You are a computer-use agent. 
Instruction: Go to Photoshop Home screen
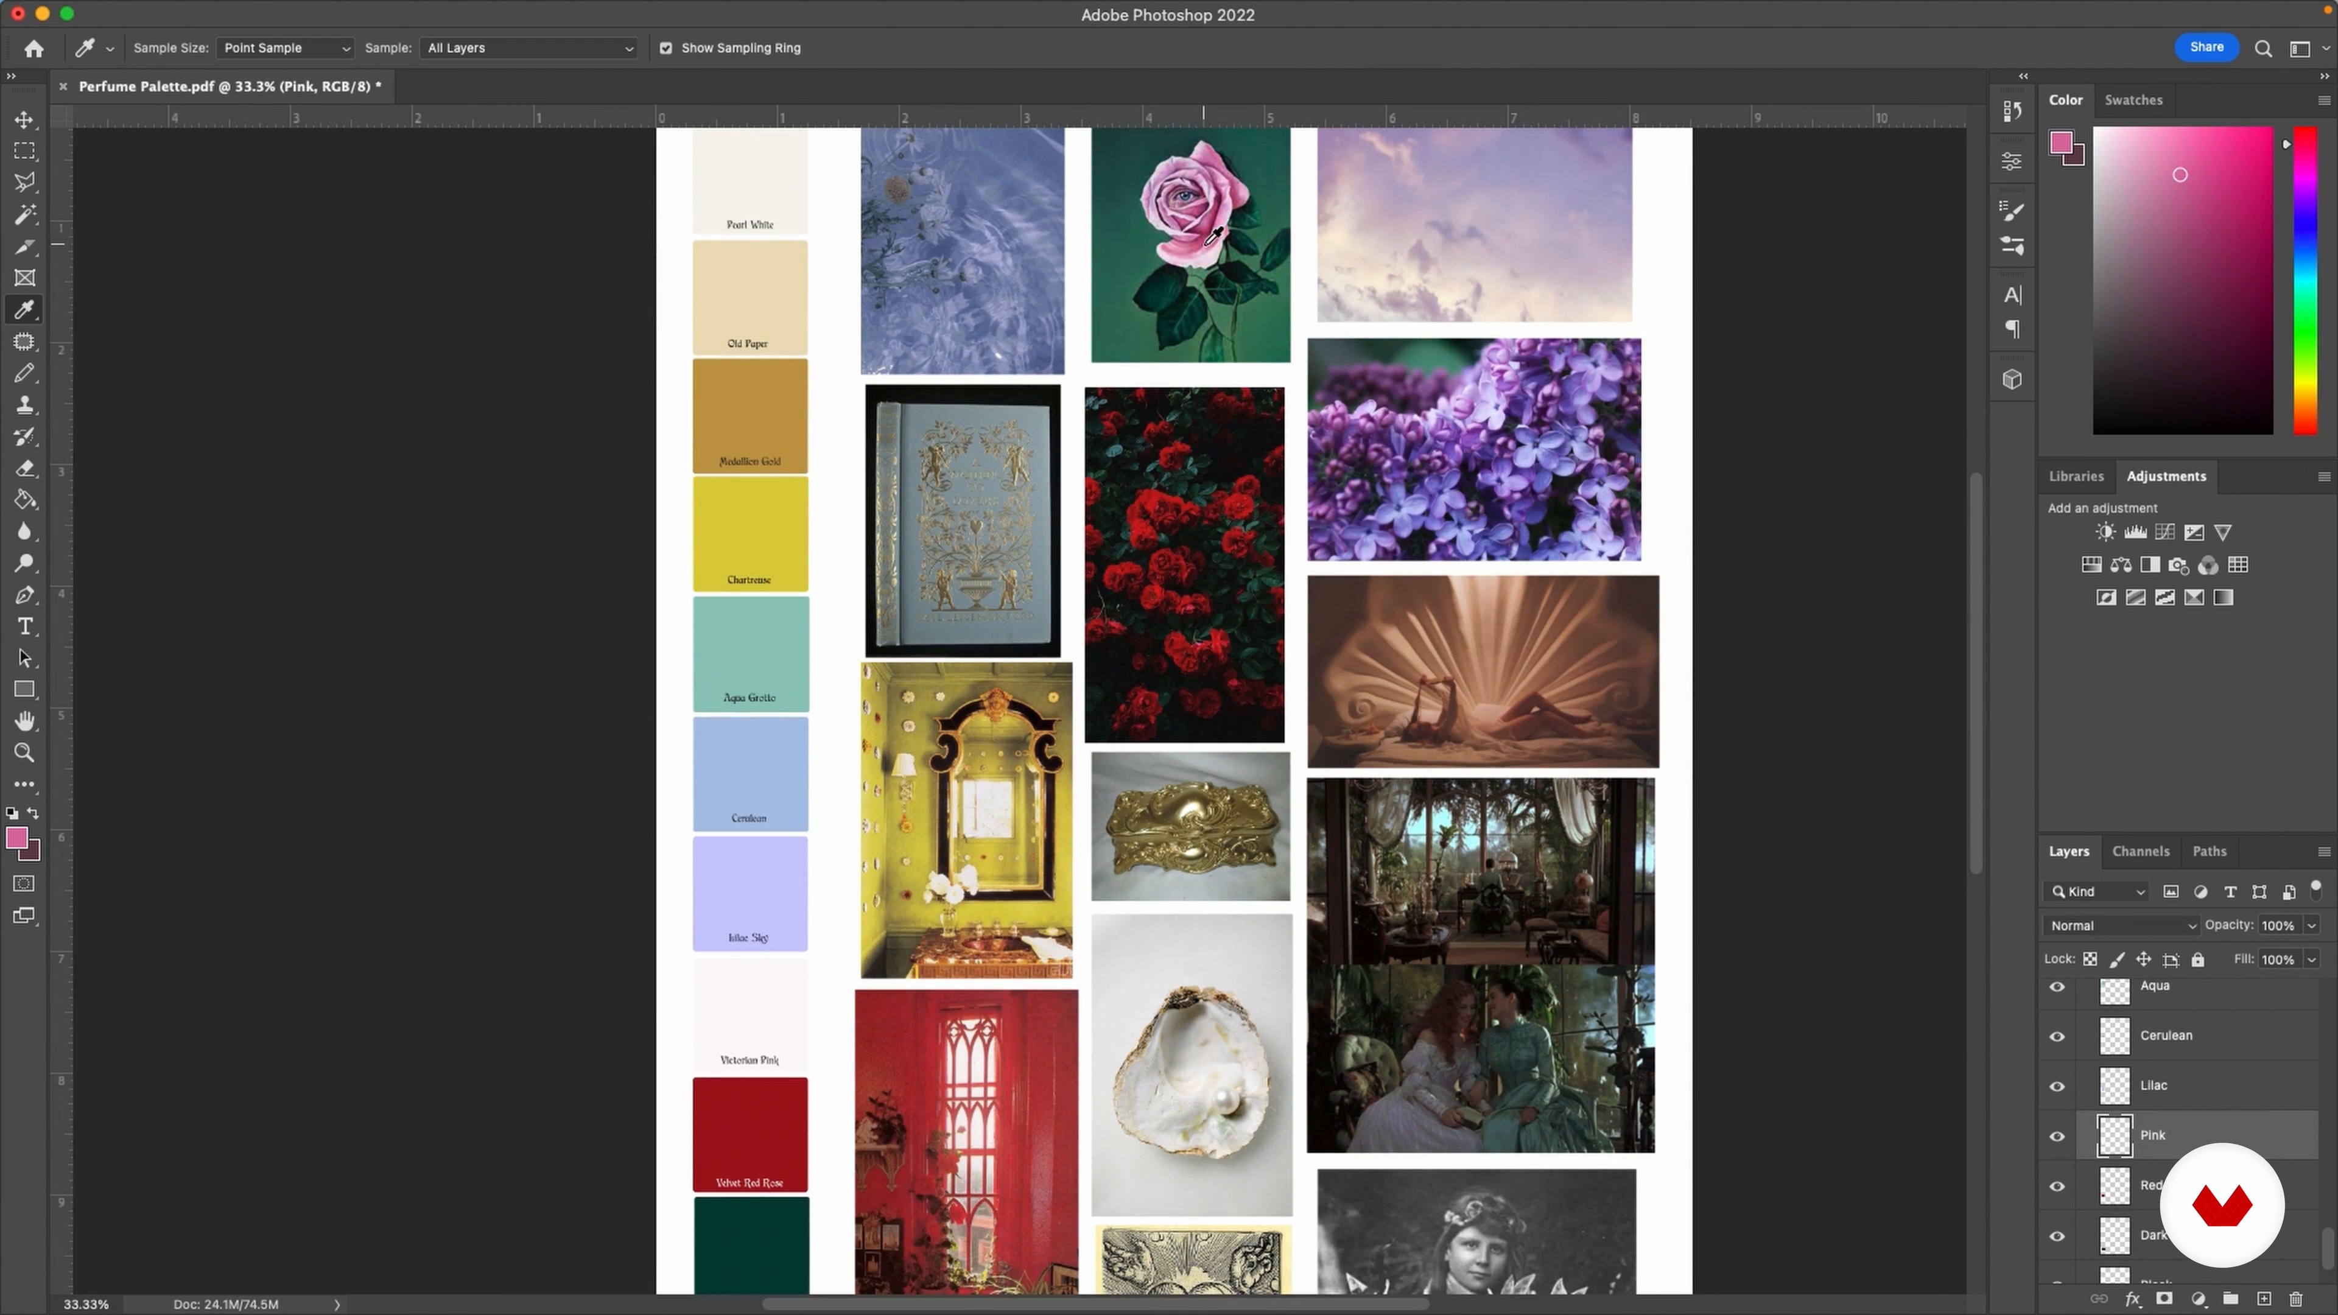pyautogui.click(x=35, y=48)
